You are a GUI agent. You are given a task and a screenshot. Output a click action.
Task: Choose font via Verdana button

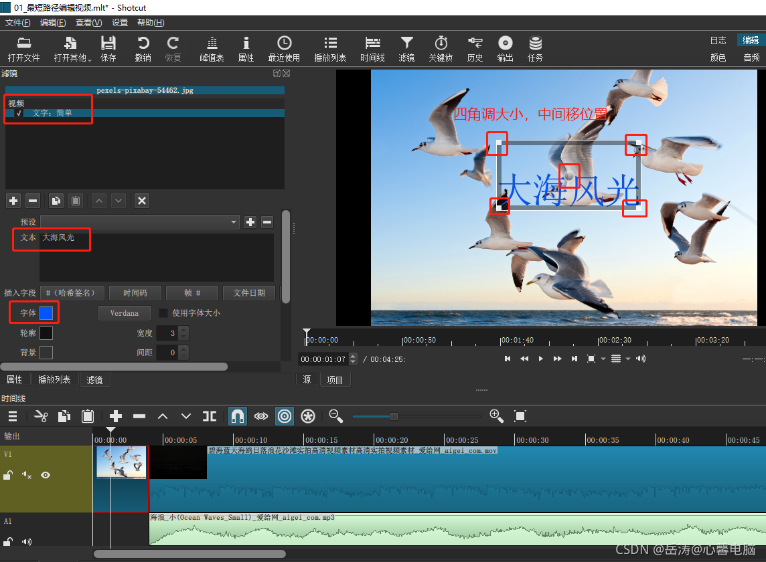pos(124,313)
